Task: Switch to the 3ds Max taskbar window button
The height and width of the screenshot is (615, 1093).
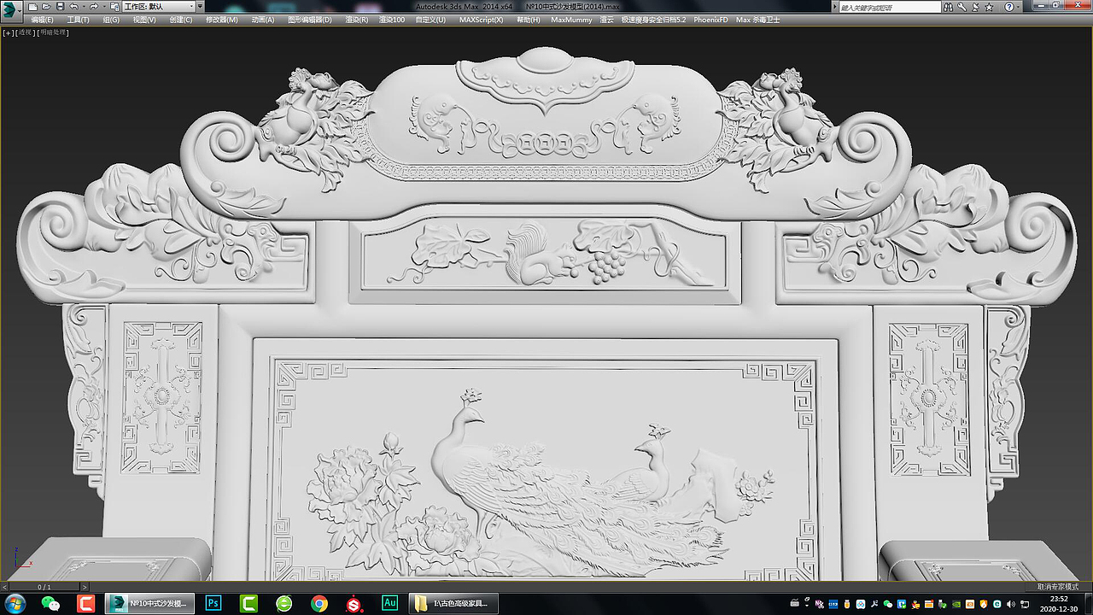Action: pyautogui.click(x=149, y=604)
